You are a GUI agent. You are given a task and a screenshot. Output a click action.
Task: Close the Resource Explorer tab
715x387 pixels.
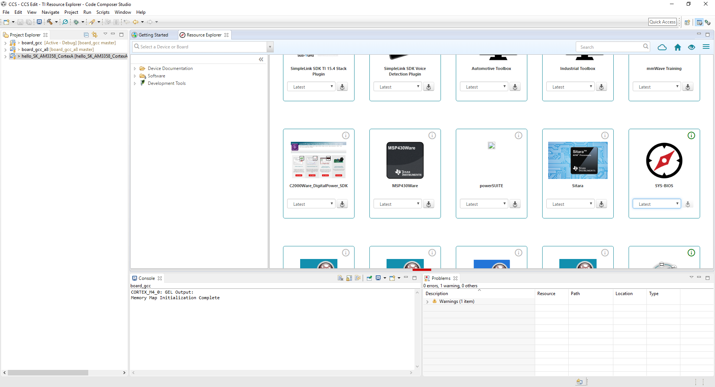click(226, 35)
